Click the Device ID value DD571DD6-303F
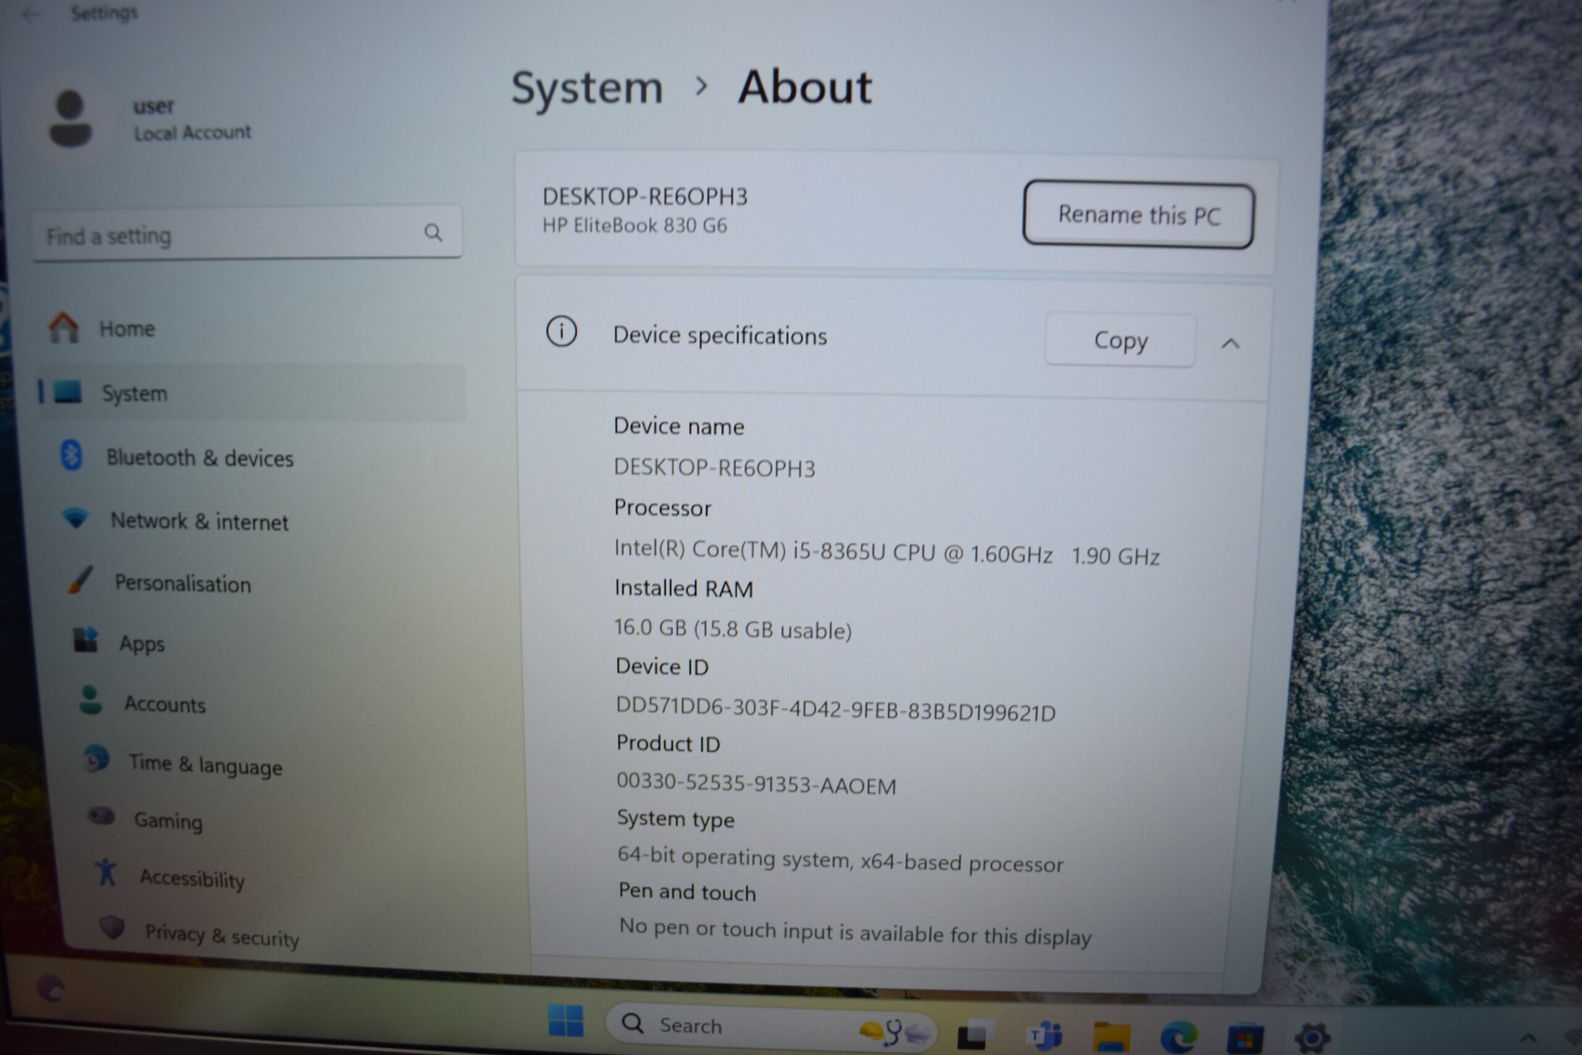The height and width of the screenshot is (1055, 1582). tap(835, 708)
